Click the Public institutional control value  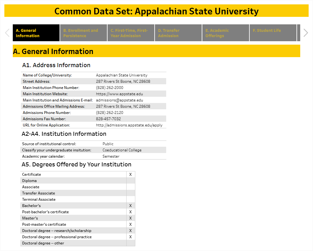[107, 144]
